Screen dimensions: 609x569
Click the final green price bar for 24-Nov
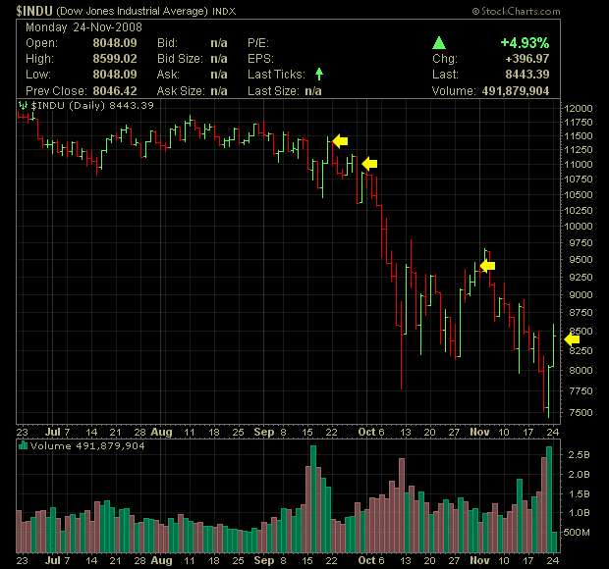553,345
